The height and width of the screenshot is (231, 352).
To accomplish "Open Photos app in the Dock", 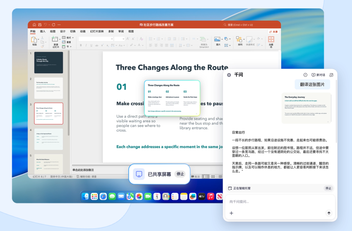I will click(139, 196).
